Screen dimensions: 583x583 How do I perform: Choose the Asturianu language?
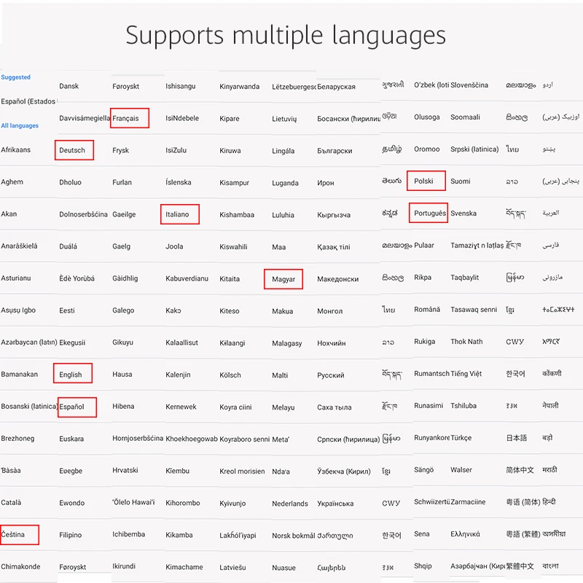(16, 278)
